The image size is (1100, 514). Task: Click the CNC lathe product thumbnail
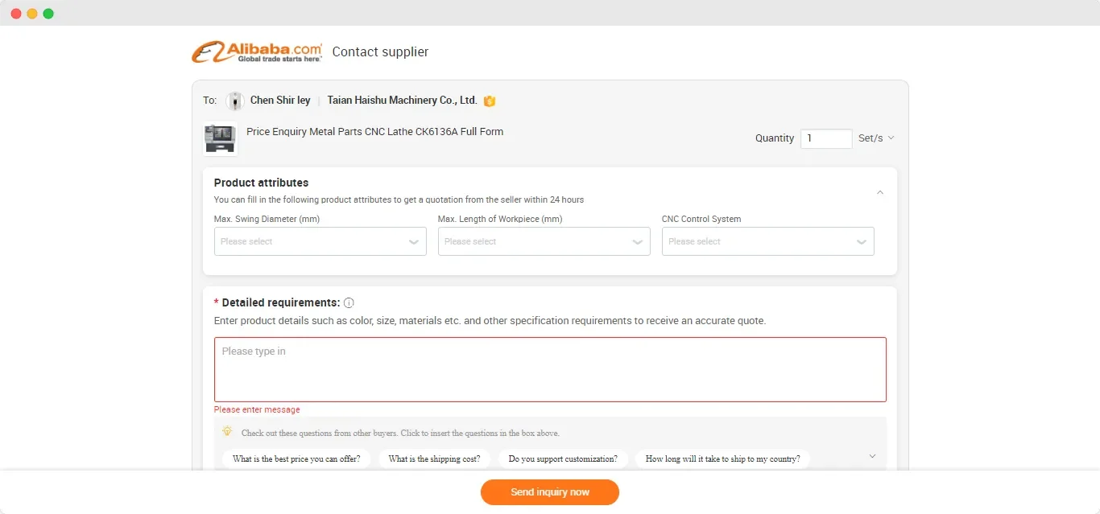220,138
